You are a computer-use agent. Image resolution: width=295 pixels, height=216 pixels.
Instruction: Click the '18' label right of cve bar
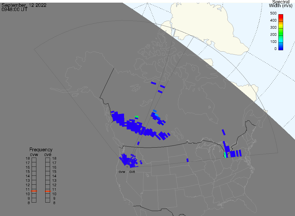coord(54,158)
